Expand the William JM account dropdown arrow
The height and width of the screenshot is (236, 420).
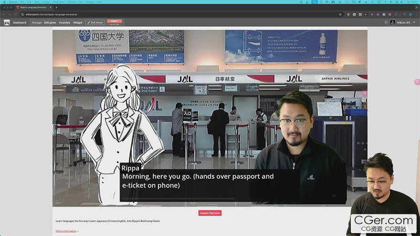pos(414,22)
